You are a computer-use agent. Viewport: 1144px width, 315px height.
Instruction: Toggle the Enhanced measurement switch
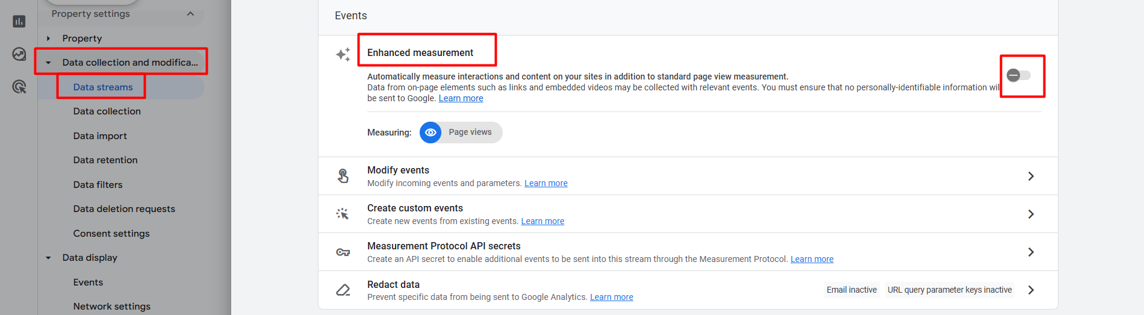[1018, 75]
